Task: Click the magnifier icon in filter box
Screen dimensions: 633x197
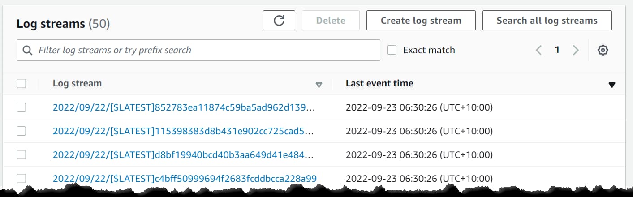Action: pyautogui.click(x=27, y=50)
